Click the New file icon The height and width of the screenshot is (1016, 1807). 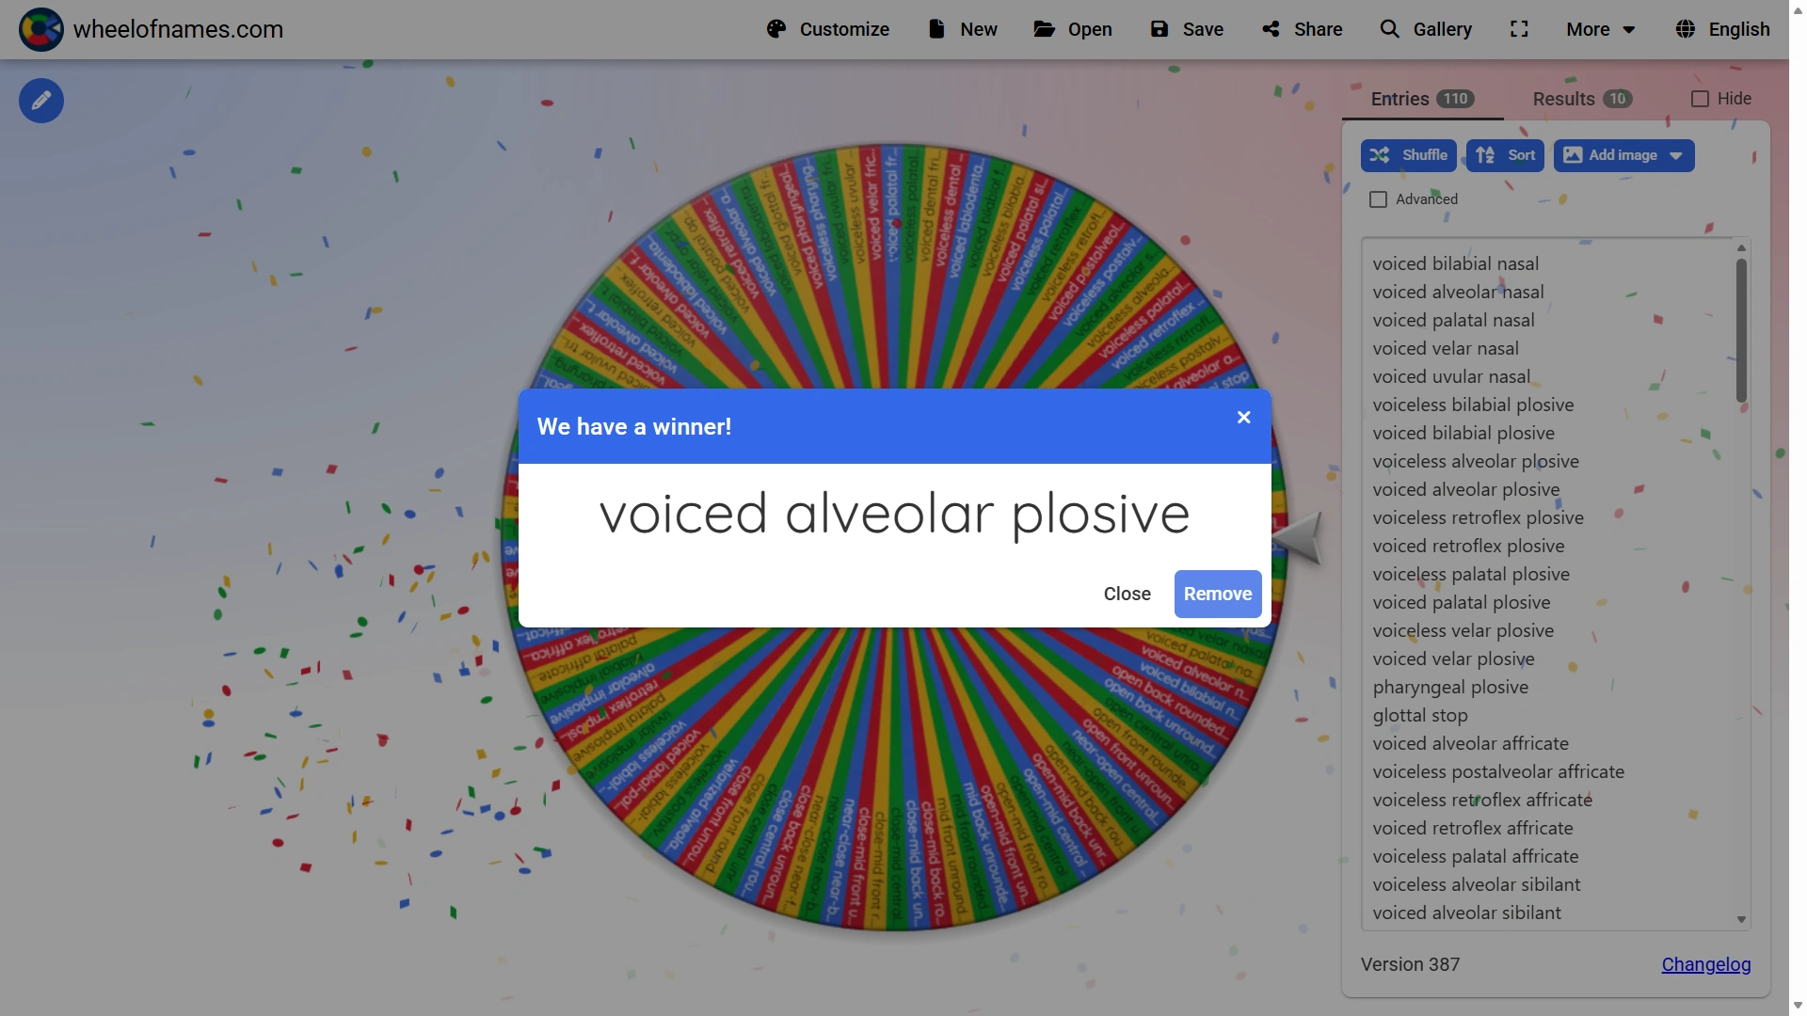(936, 29)
